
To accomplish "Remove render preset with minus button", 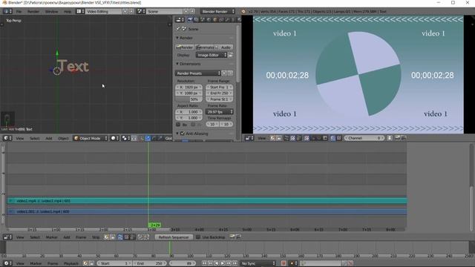I will click(x=231, y=73).
